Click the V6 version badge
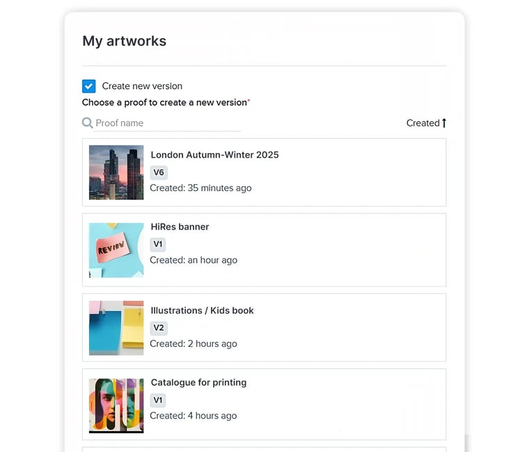Screen dimensions: 529x452 coord(159,172)
